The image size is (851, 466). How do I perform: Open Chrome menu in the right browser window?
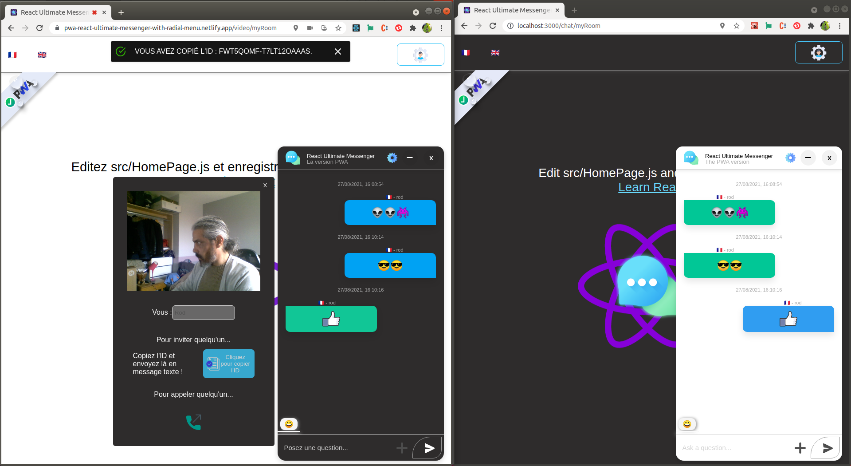point(839,26)
